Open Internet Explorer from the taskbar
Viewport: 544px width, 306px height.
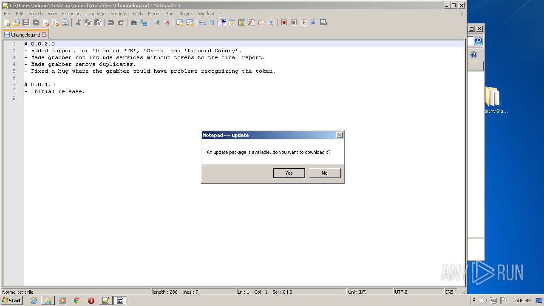pyautogui.click(x=34, y=300)
